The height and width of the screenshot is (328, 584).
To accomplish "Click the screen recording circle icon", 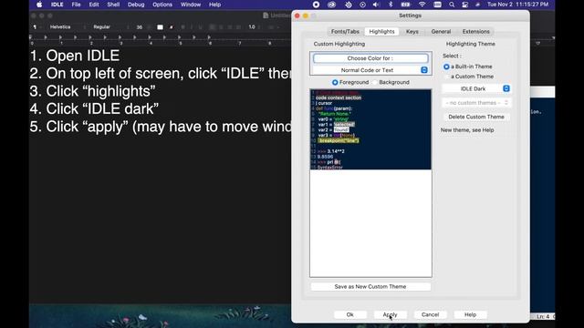I will (x=316, y=5).
